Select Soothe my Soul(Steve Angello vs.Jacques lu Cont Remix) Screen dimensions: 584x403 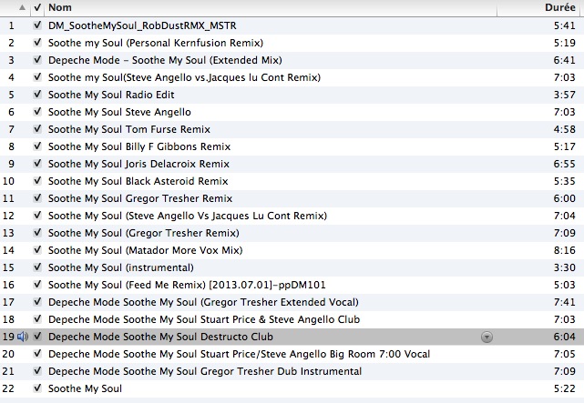click(x=184, y=77)
